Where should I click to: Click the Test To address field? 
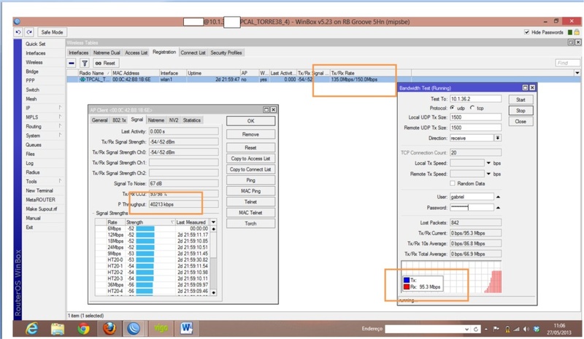click(x=476, y=99)
